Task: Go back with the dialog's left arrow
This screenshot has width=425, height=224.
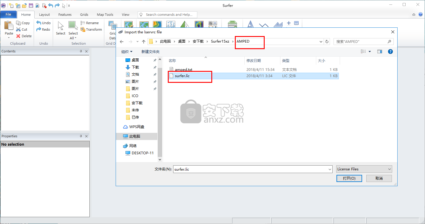Action: click(x=122, y=41)
